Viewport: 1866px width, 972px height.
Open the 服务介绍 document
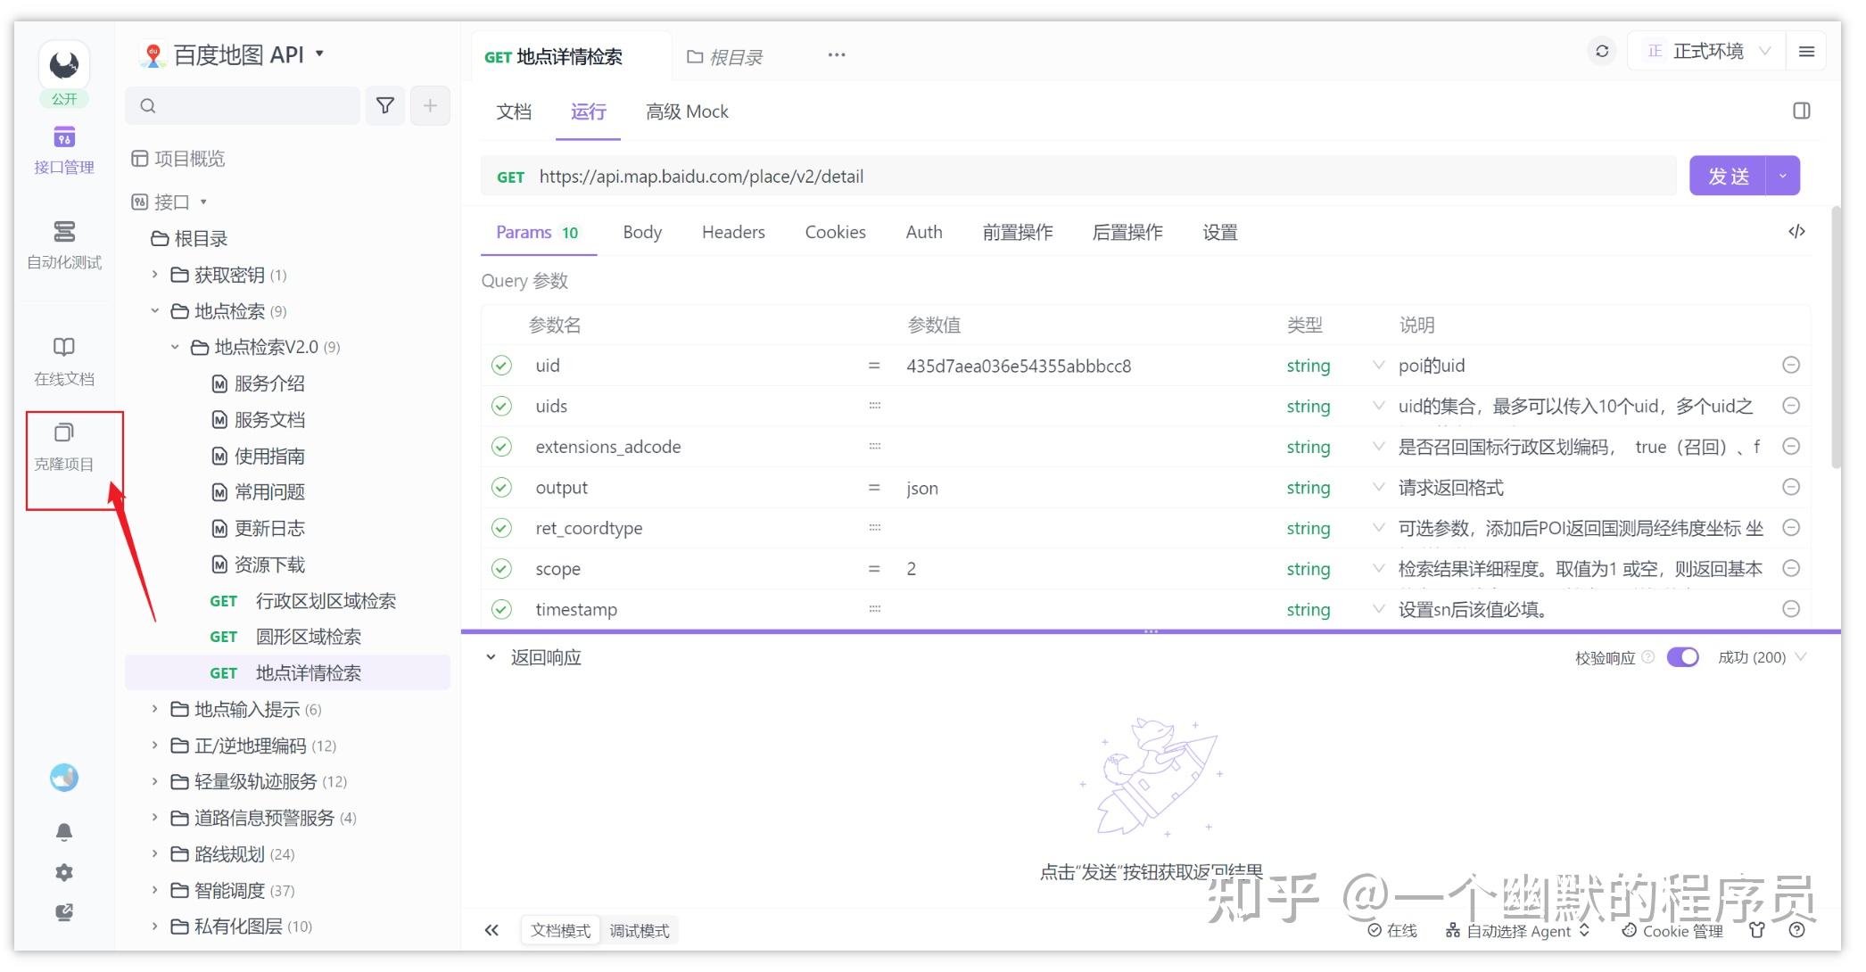point(259,383)
